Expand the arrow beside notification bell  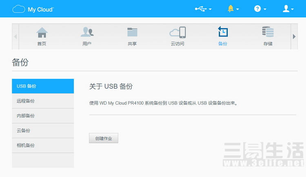(238, 9)
